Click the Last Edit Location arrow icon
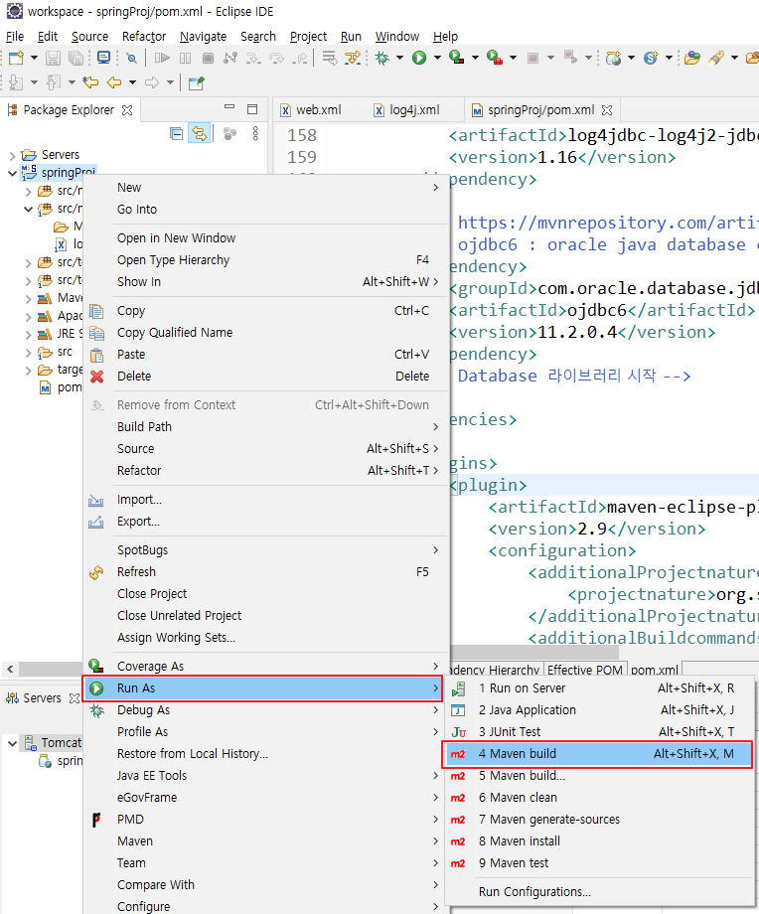 click(90, 82)
